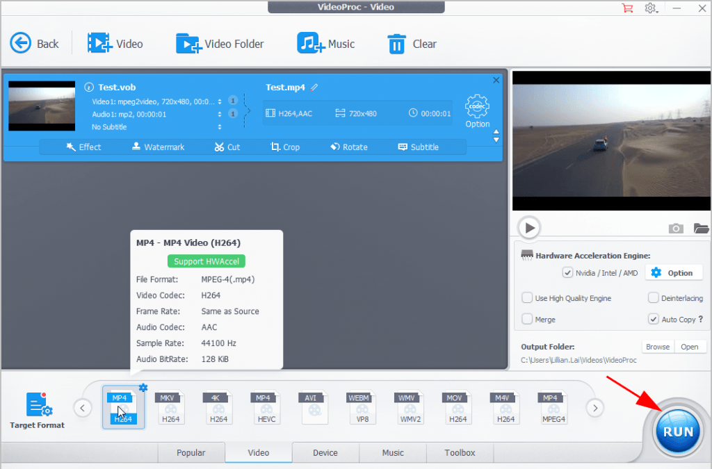
Task: Click the video preview image
Action: pos(611,140)
